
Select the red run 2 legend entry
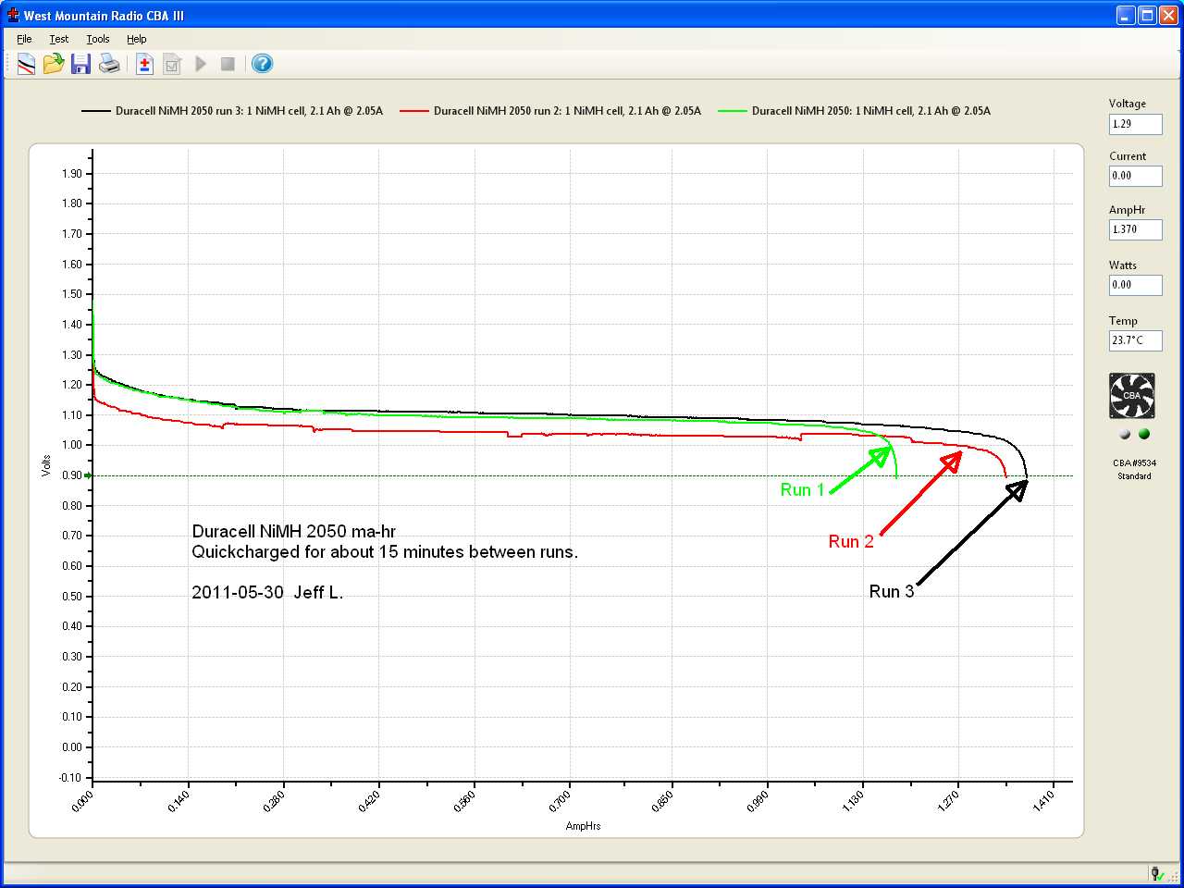pos(550,111)
